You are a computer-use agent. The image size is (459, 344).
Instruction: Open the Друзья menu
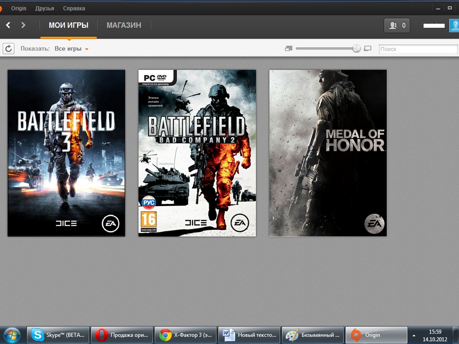click(x=44, y=9)
